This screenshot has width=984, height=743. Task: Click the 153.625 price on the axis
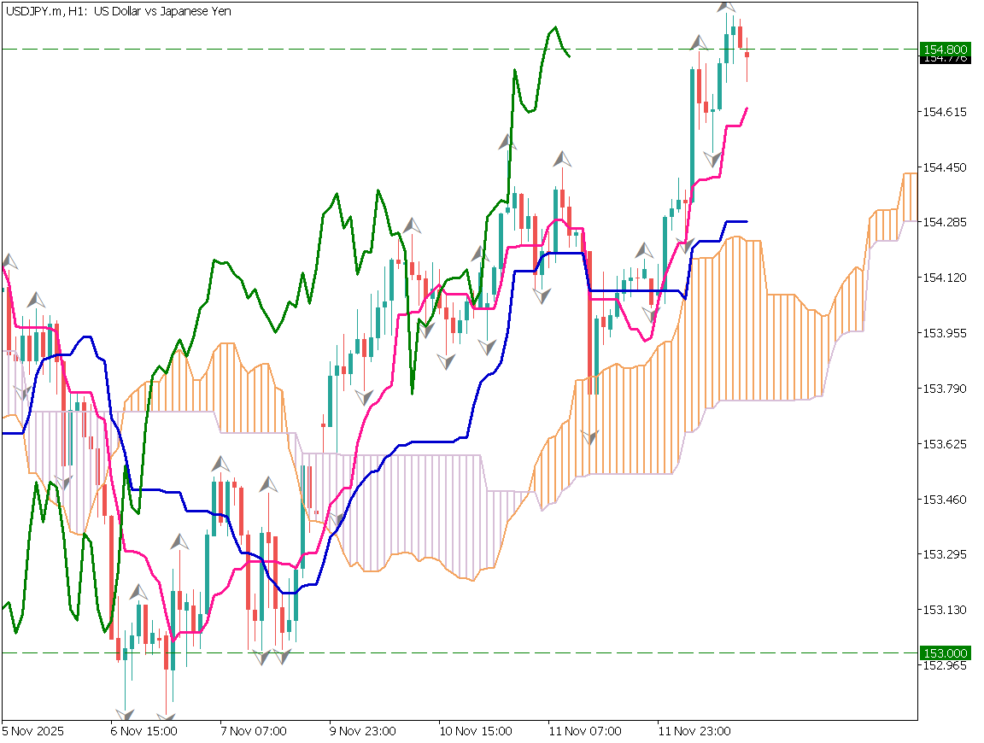click(945, 444)
